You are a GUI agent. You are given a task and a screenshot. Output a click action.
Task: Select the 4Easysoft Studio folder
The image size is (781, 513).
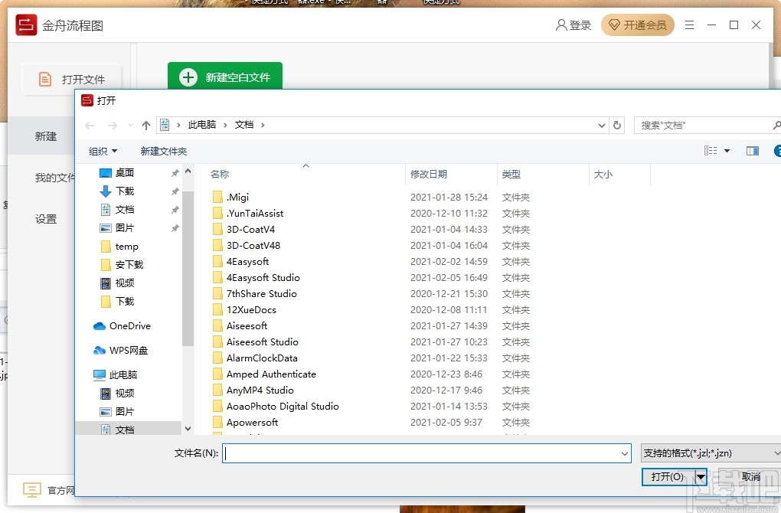point(263,278)
